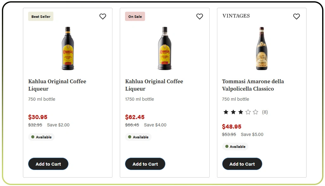The width and height of the screenshot is (325, 186).
Task: Click the Best Seller badge
Action: click(x=41, y=16)
